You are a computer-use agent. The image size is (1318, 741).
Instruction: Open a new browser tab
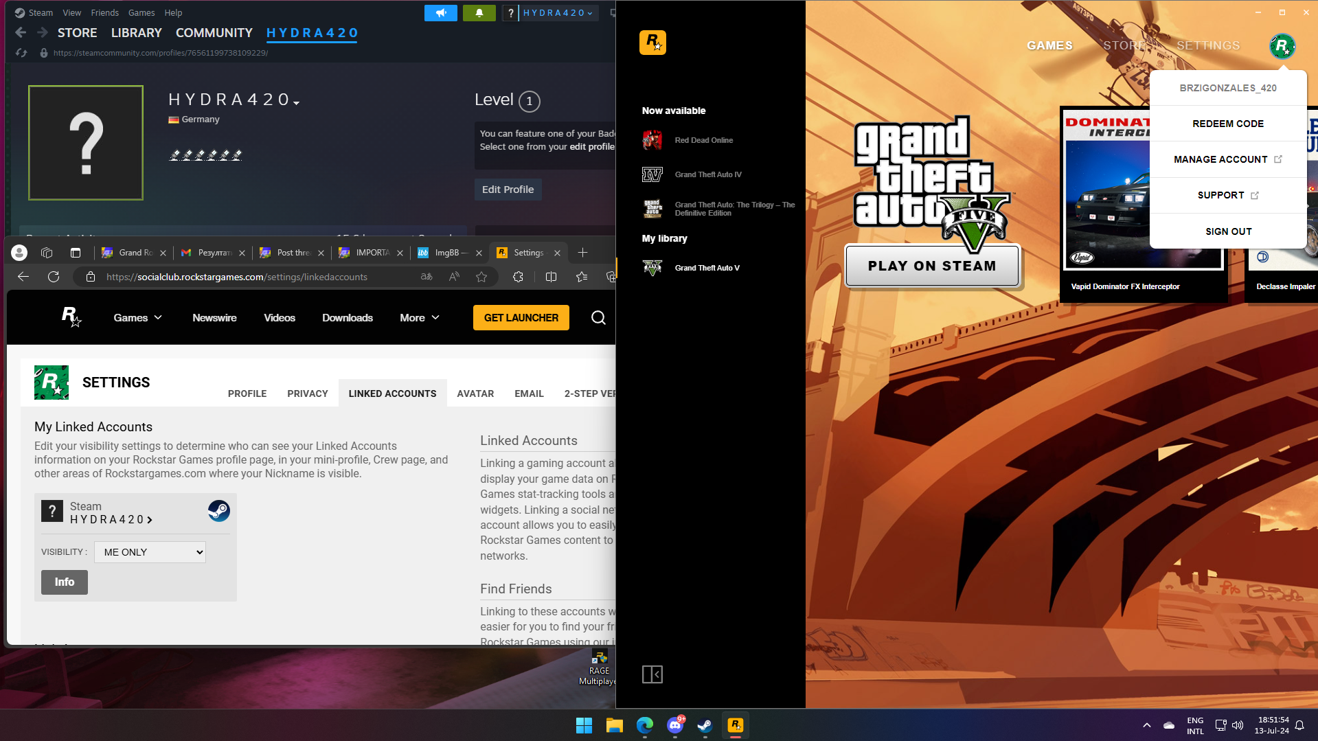582,253
